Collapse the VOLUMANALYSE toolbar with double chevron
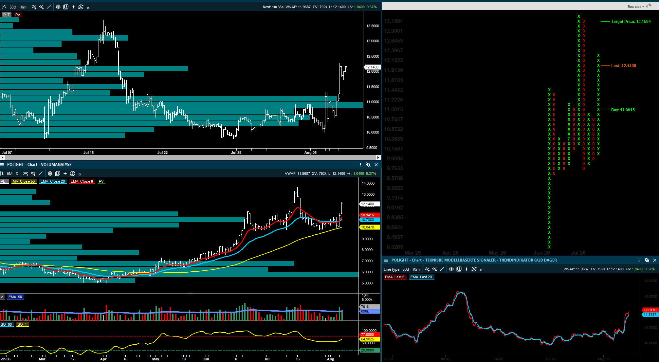Screen dimensions: 659x362 point(80,174)
